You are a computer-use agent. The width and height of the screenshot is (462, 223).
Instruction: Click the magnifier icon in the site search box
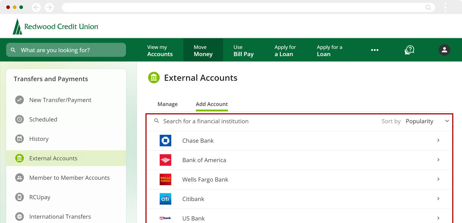13,50
